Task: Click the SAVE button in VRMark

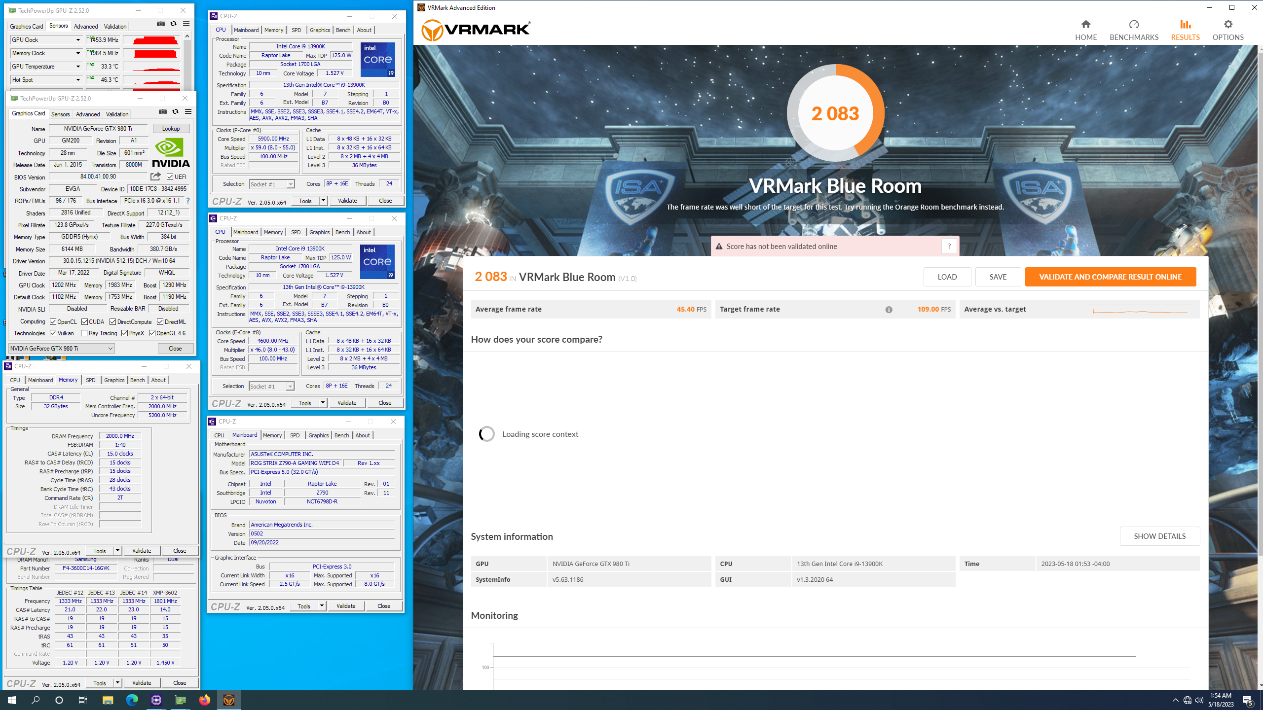Action: [x=998, y=277]
